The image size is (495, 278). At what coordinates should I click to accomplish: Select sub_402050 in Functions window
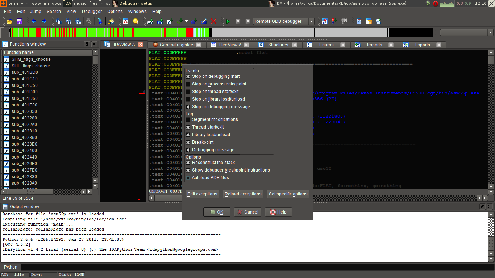point(24,111)
